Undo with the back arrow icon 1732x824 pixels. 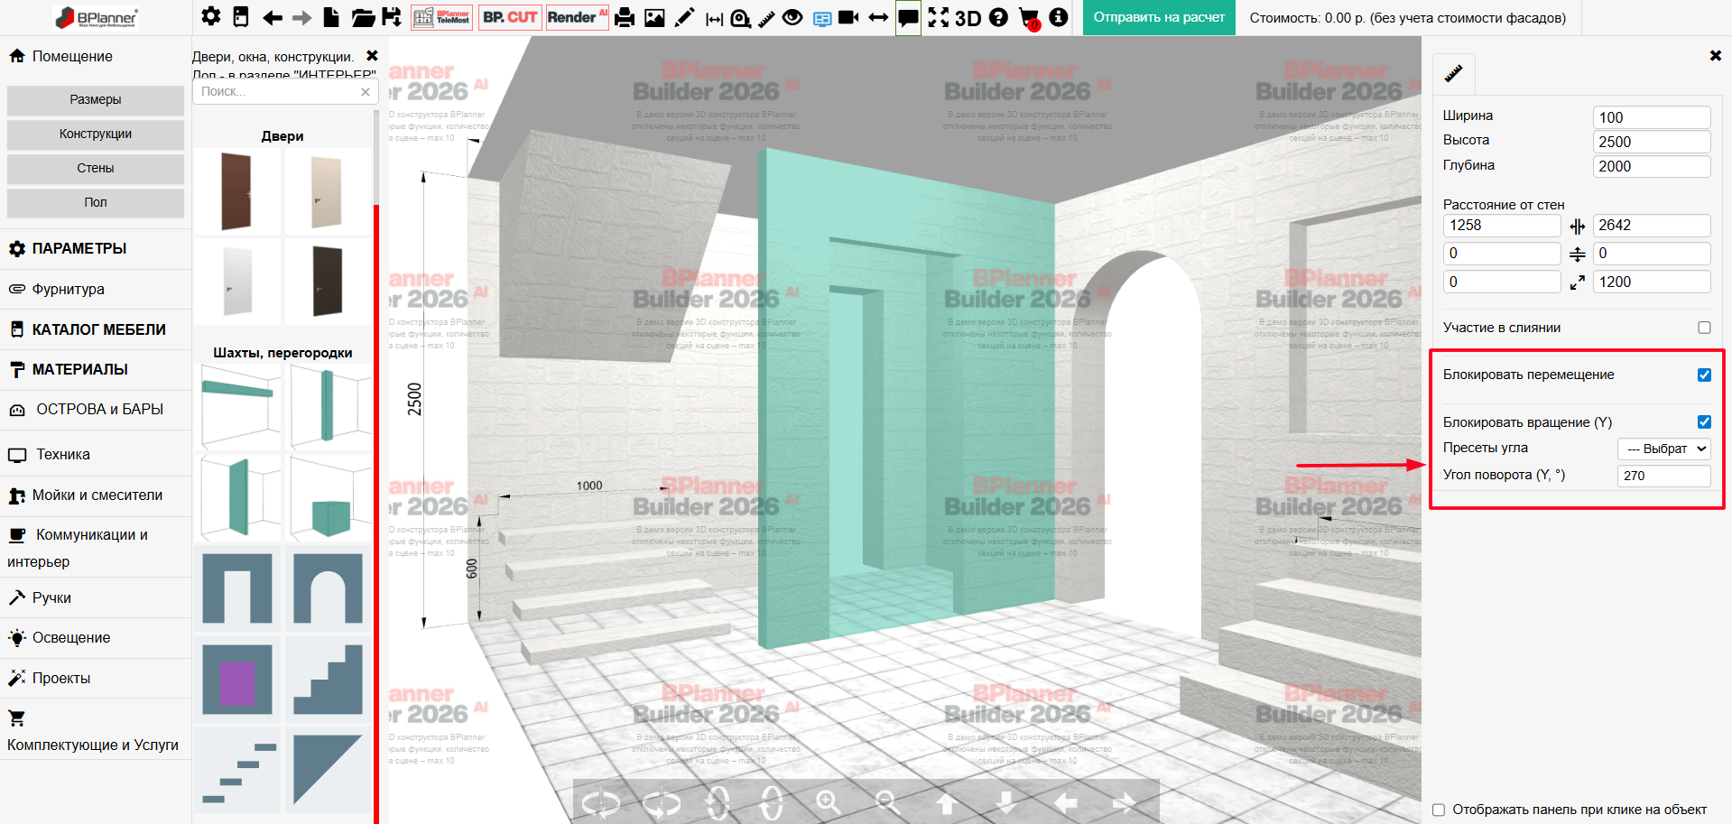(272, 17)
